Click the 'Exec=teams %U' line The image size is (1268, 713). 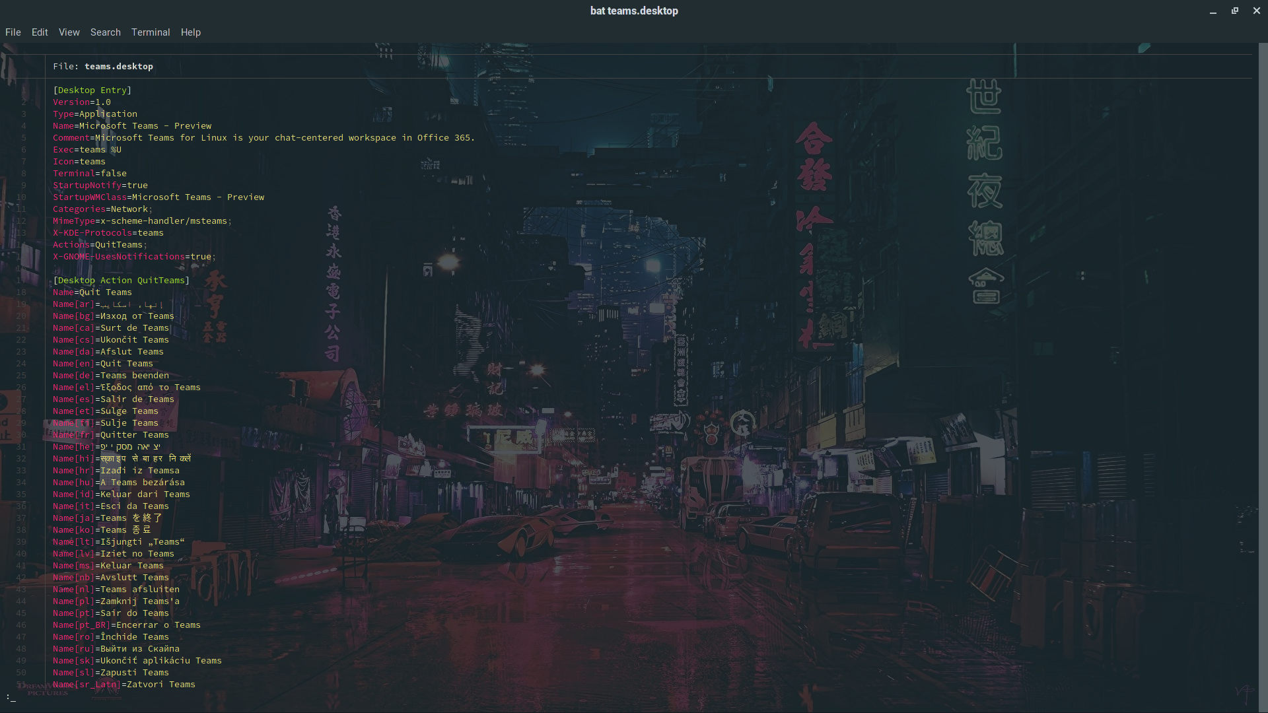(87, 150)
